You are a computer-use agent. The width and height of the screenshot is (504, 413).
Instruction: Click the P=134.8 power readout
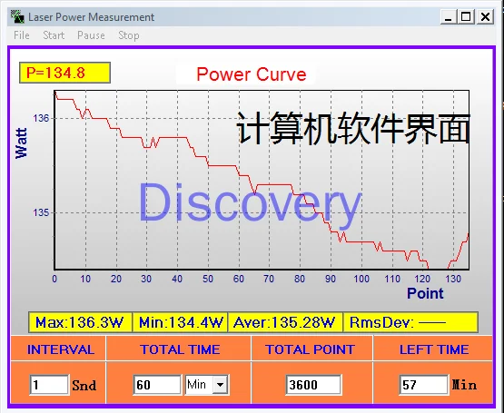[64, 73]
